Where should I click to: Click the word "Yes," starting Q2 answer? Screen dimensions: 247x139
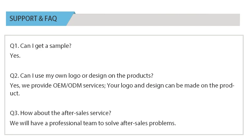[x=15, y=86]
